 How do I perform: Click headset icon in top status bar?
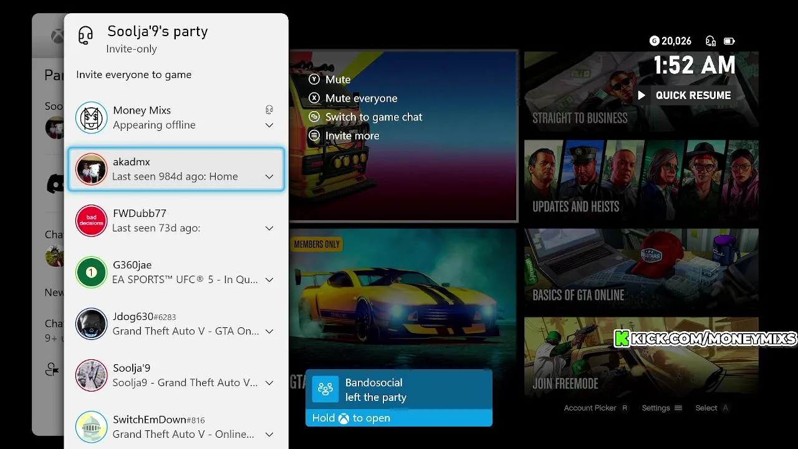click(x=711, y=41)
